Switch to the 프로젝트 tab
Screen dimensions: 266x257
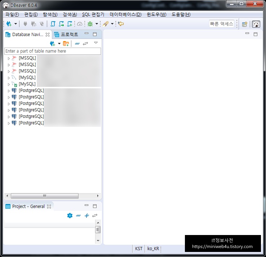[x=66, y=35]
